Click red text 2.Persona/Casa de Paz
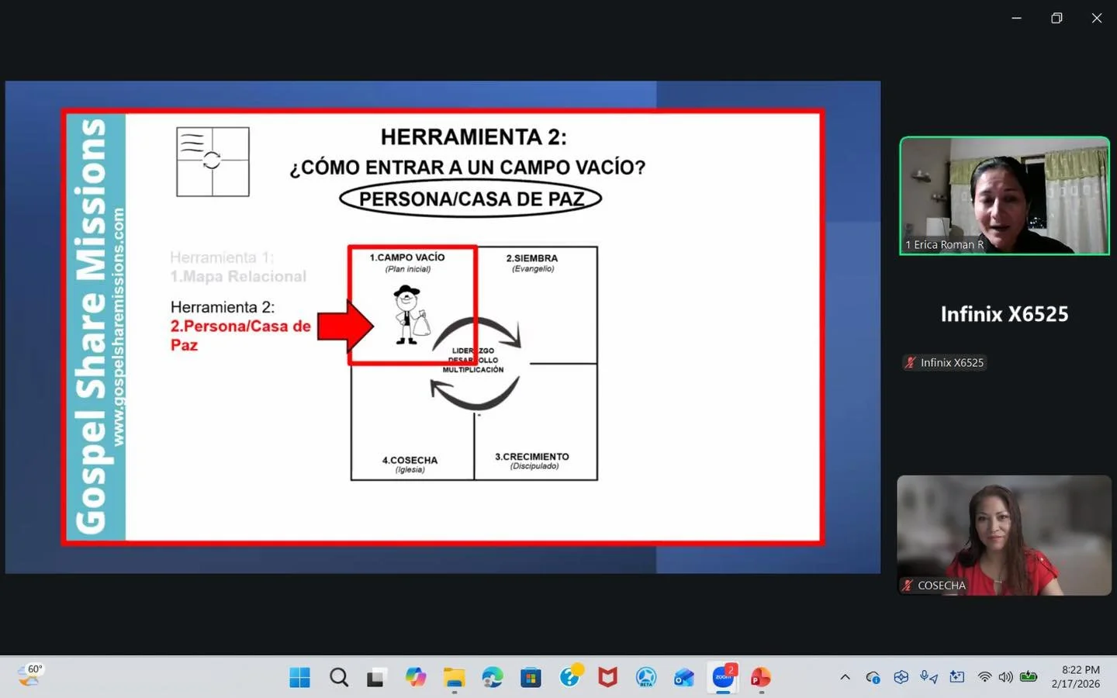Screen dimensions: 1117x698 pyautogui.click(x=240, y=336)
